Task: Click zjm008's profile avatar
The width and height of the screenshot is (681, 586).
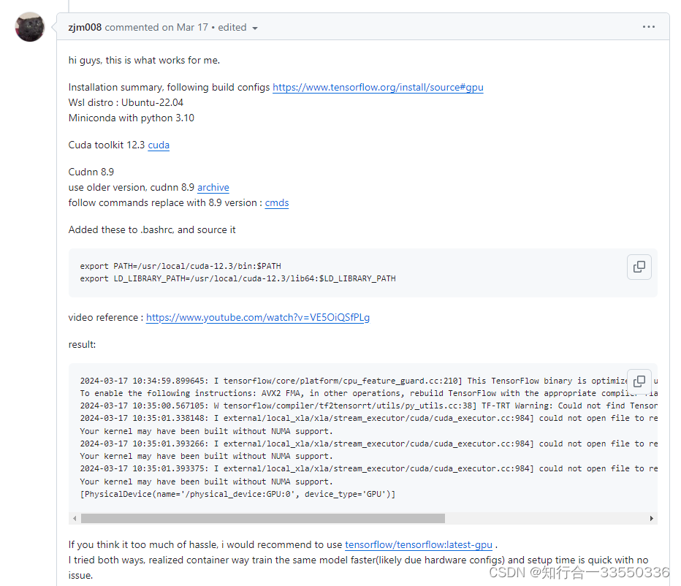Action: [29, 26]
